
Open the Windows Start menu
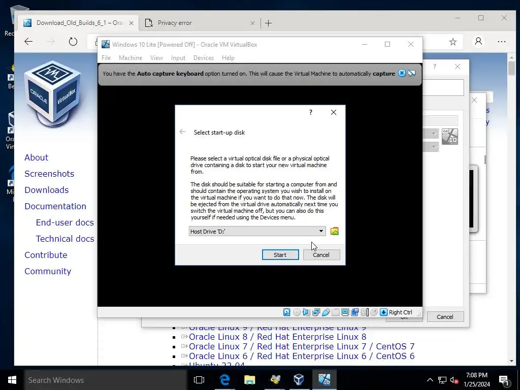(x=12, y=380)
